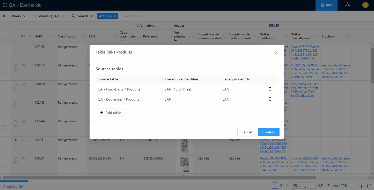Open the 25 / page size selector

pyautogui.click(x=303, y=186)
